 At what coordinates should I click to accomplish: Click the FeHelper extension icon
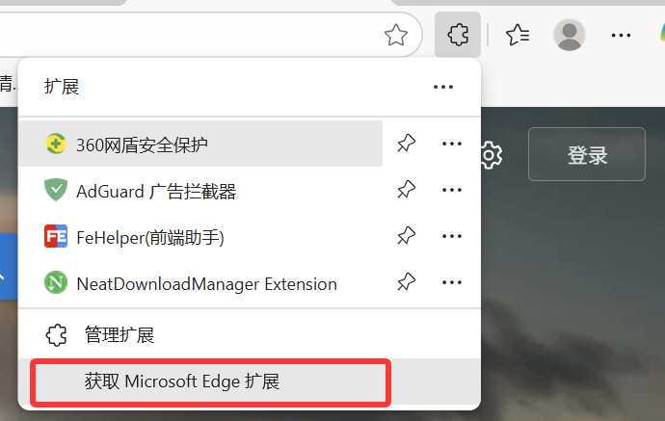coord(56,237)
